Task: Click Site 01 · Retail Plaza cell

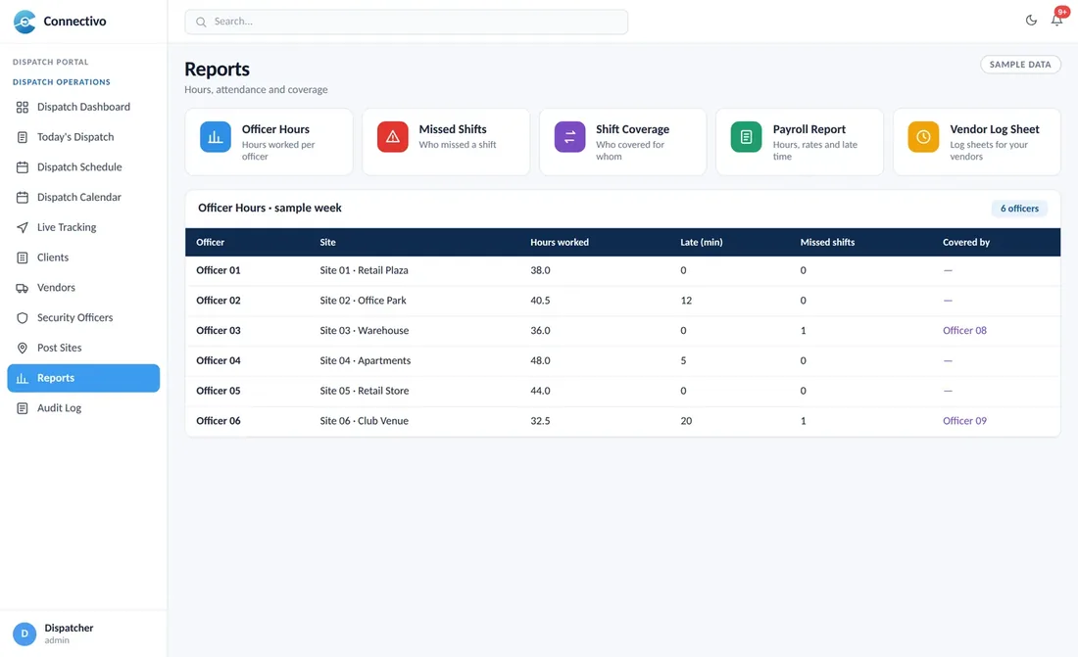Action: (x=364, y=271)
